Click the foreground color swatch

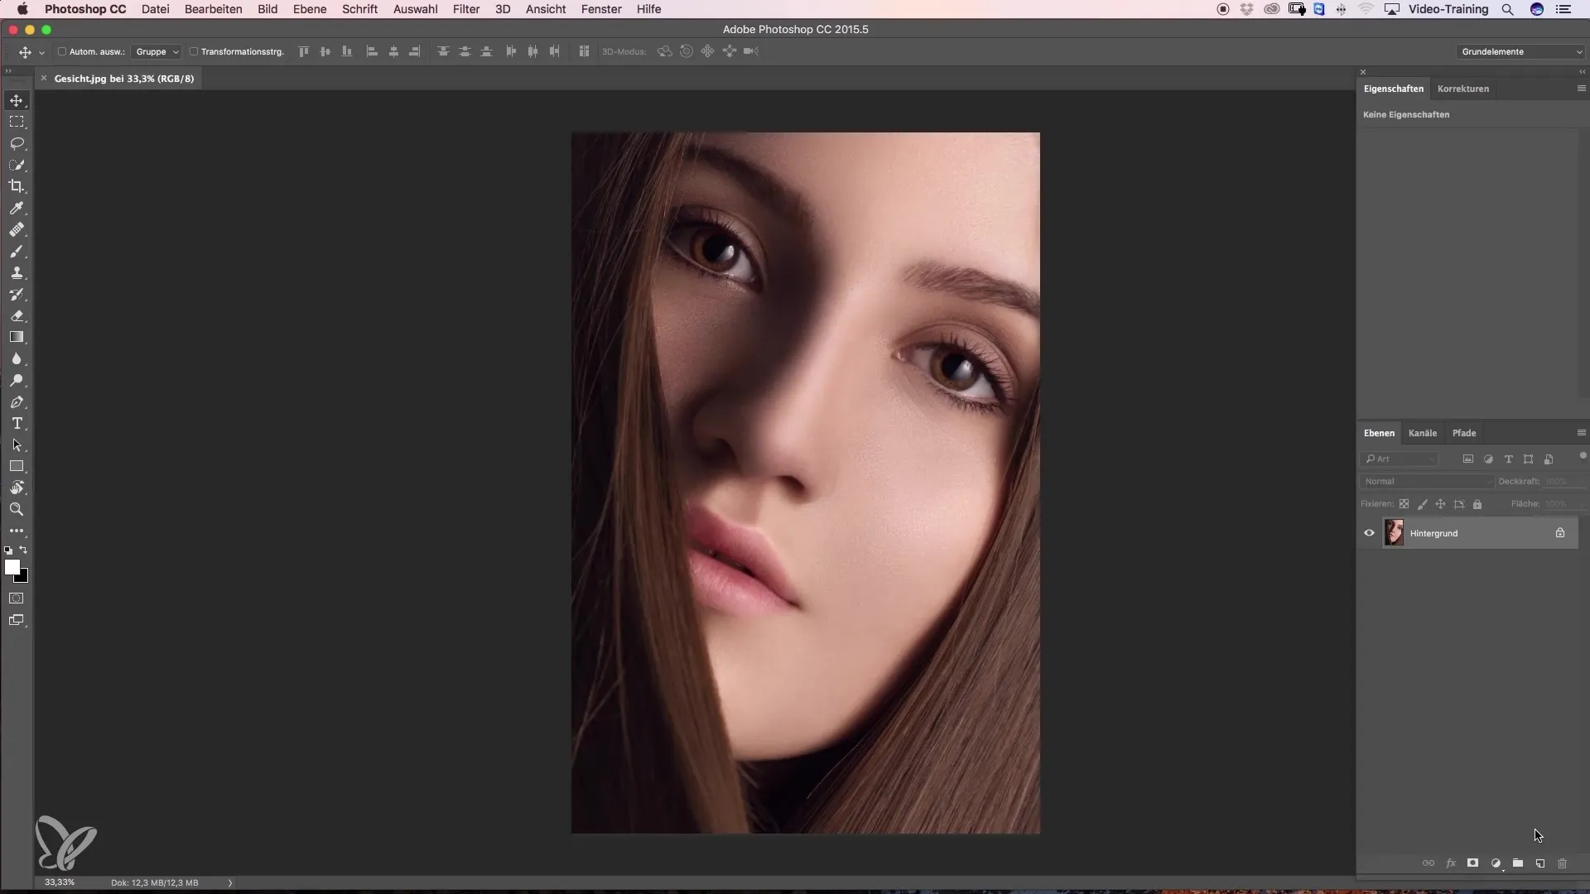(12, 567)
